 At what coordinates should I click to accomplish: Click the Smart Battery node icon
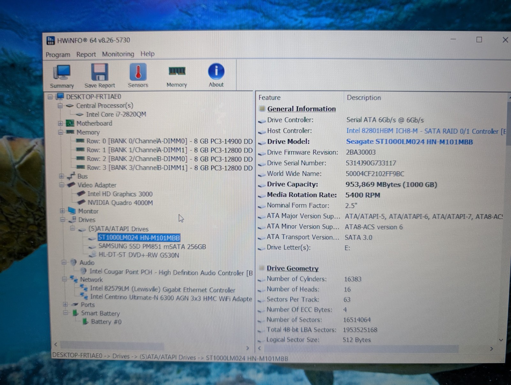[x=75, y=313]
